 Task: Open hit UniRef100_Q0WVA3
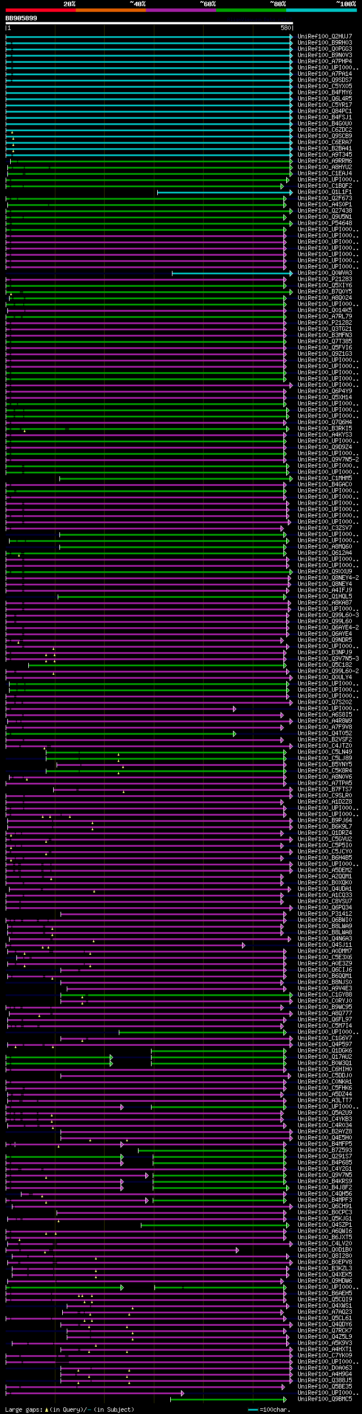[x=325, y=273]
